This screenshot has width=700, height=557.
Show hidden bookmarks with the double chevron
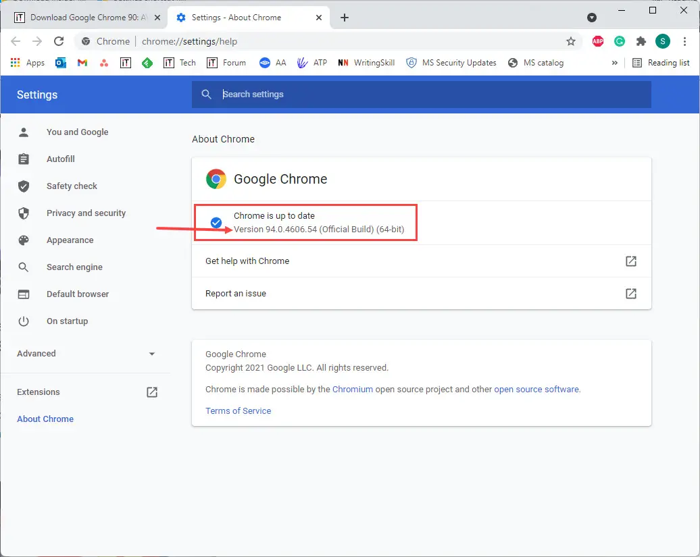coord(615,63)
